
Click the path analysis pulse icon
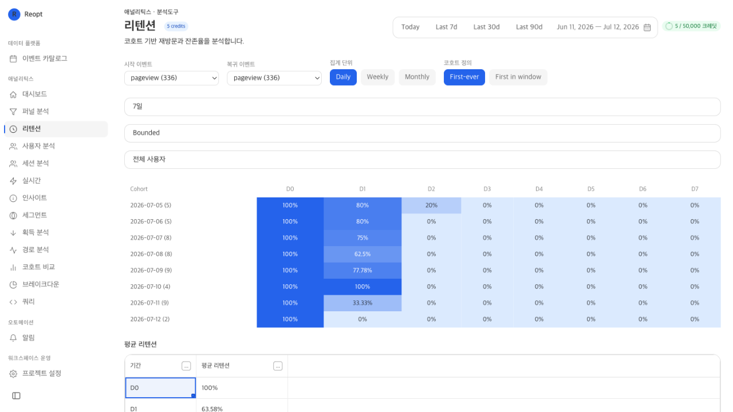pyautogui.click(x=13, y=250)
